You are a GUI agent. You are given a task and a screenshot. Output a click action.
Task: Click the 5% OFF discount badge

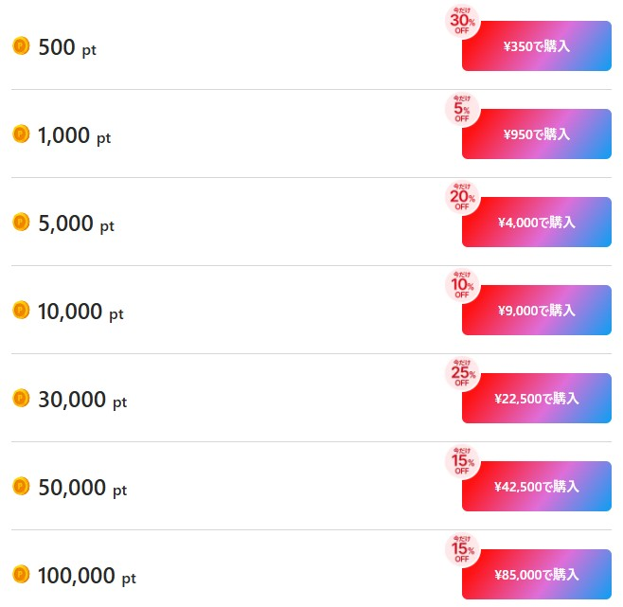pyautogui.click(x=462, y=109)
